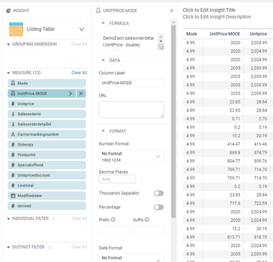Click list icon beside INDIVIDUAL FILTER
The image size is (273, 262).
pos(53,219)
